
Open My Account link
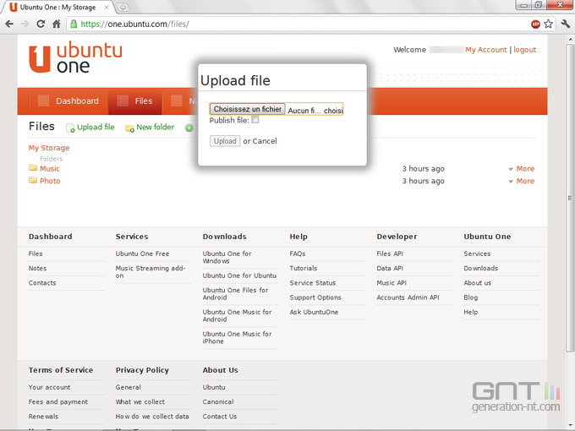coord(486,50)
